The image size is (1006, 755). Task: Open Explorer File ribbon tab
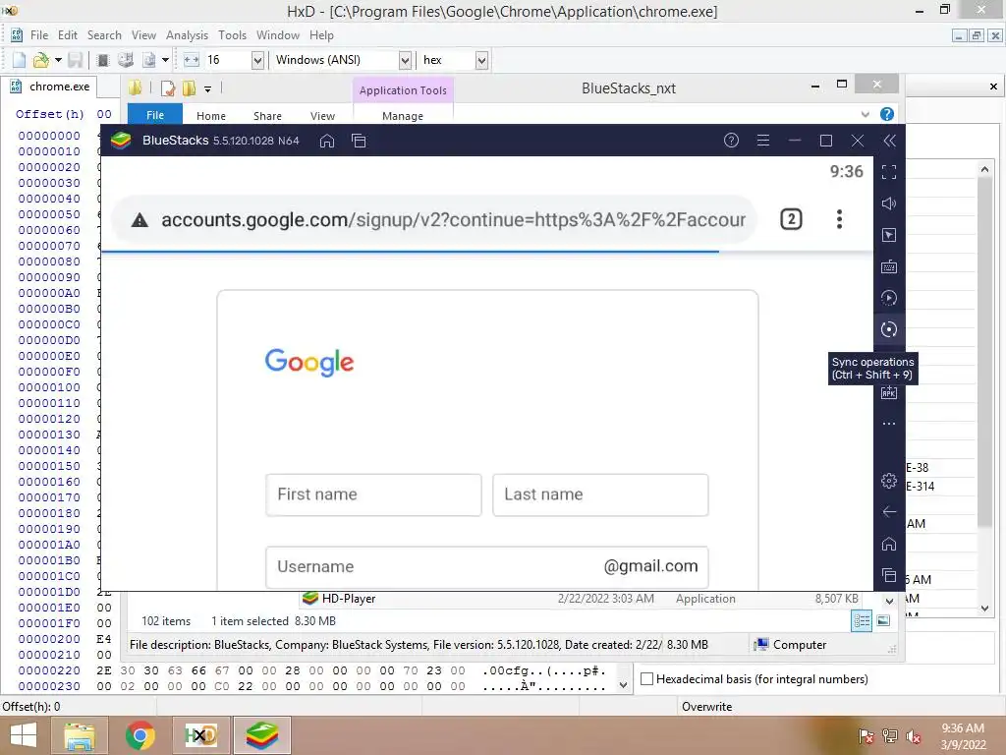click(155, 115)
